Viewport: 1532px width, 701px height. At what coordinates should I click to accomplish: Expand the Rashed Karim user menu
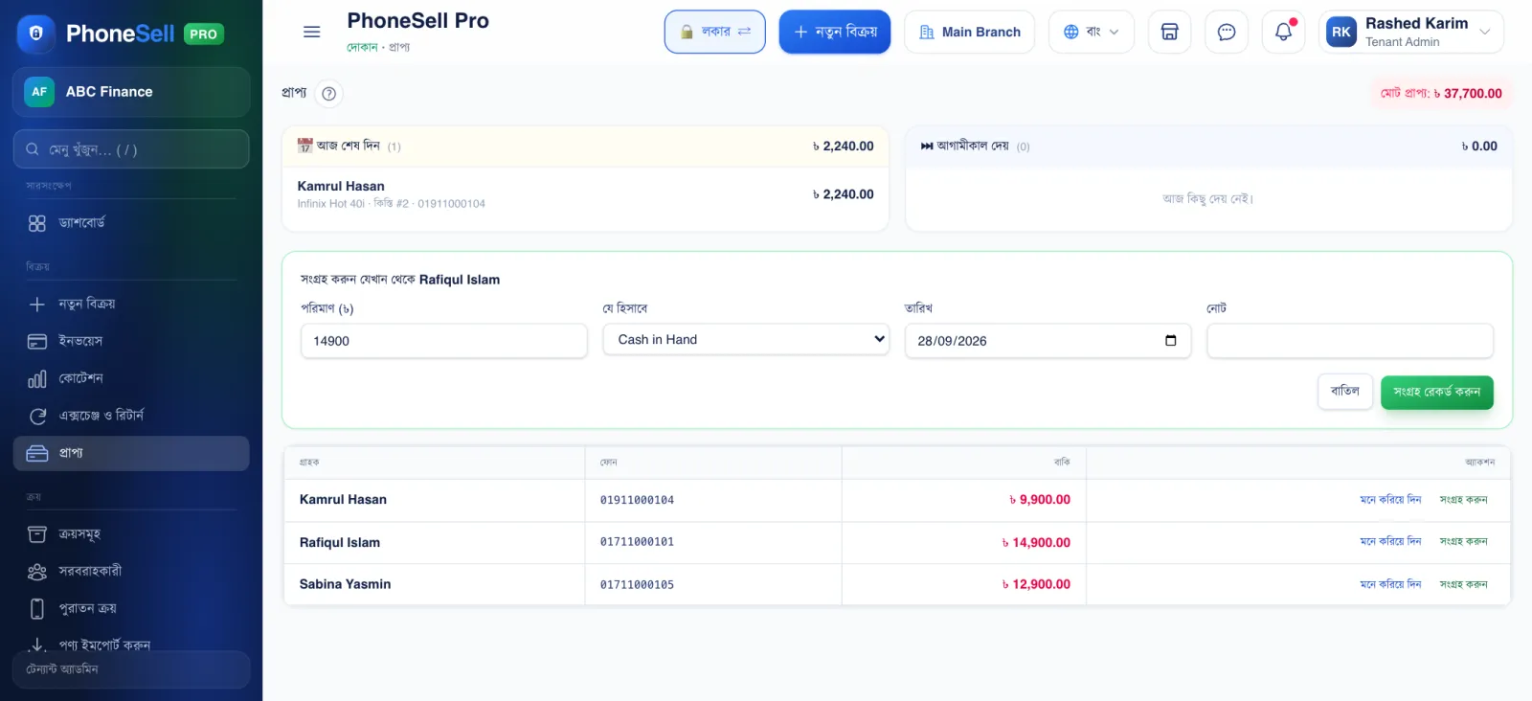(1410, 32)
